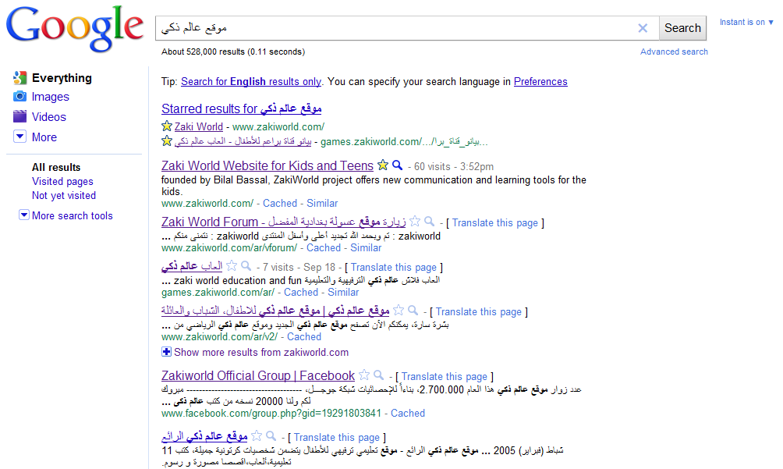Unstar the Zaki World starred result
Viewport: 783px width, 469px height.
(x=167, y=126)
